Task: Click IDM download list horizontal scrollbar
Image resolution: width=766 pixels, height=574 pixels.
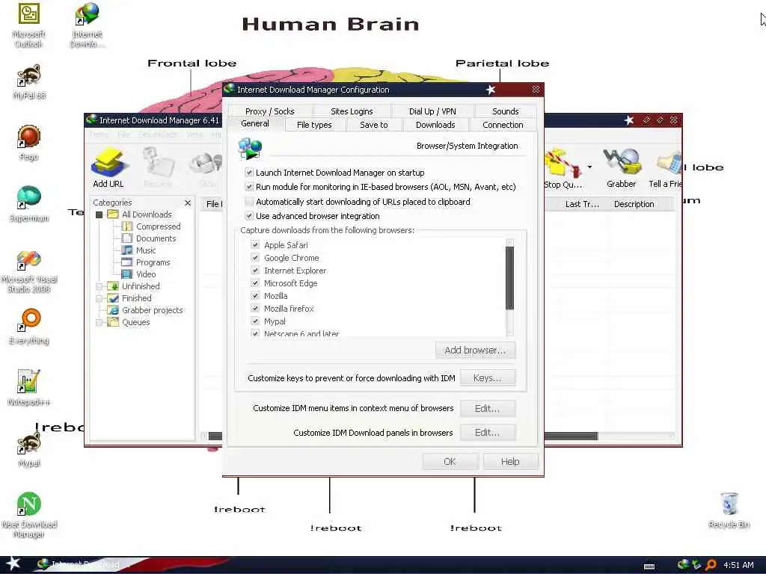Action: click(x=570, y=436)
